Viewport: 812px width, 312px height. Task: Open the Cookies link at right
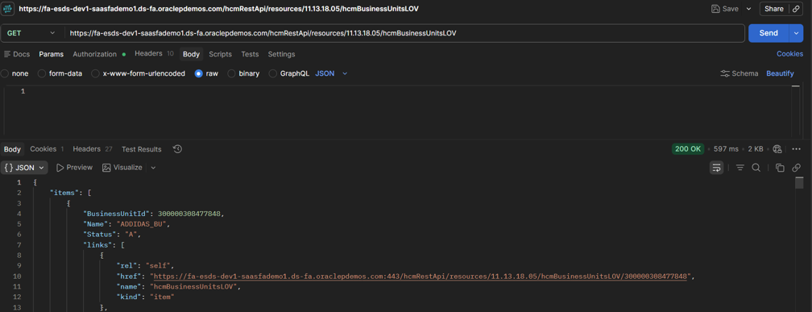coord(789,54)
